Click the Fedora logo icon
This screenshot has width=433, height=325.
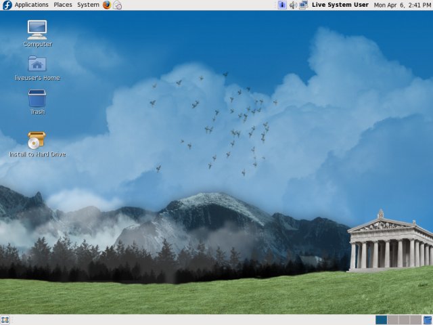[x=7, y=5]
